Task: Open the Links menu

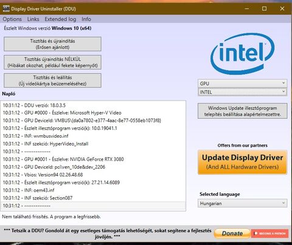Action: point(33,19)
